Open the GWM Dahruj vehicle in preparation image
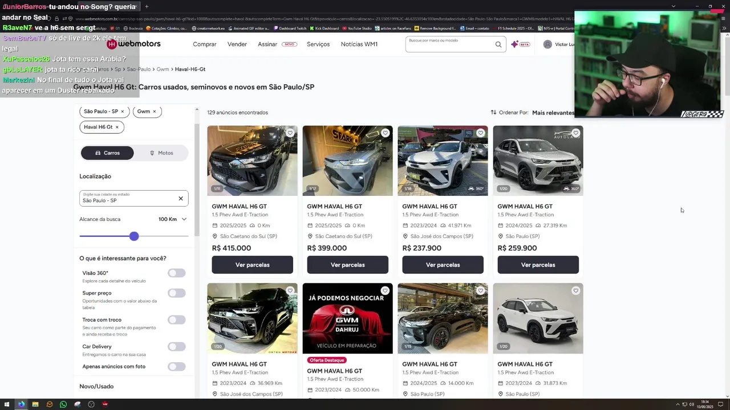Image resolution: width=730 pixels, height=410 pixels. tap(347, 318)
